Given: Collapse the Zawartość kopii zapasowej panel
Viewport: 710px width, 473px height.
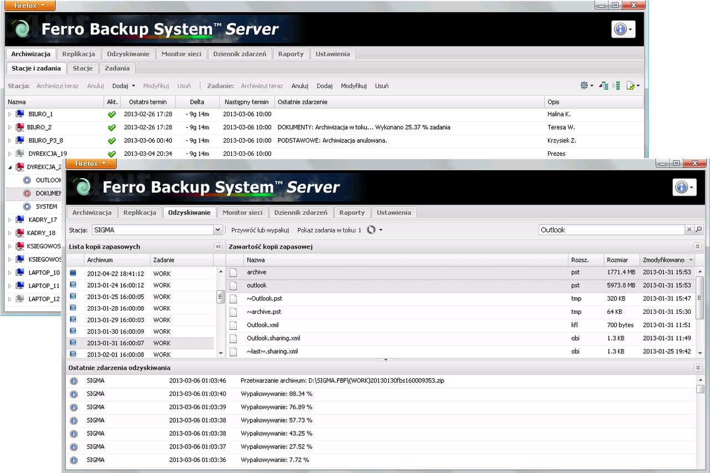Looking at the screenshot, I should coord(698,247).
